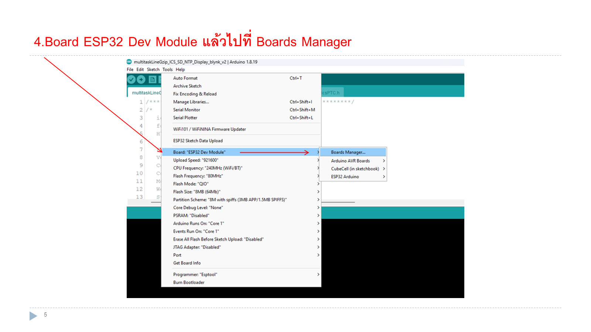Select Get Board Info entry
The image size is (591, 332).
click(x=241, y=263)
